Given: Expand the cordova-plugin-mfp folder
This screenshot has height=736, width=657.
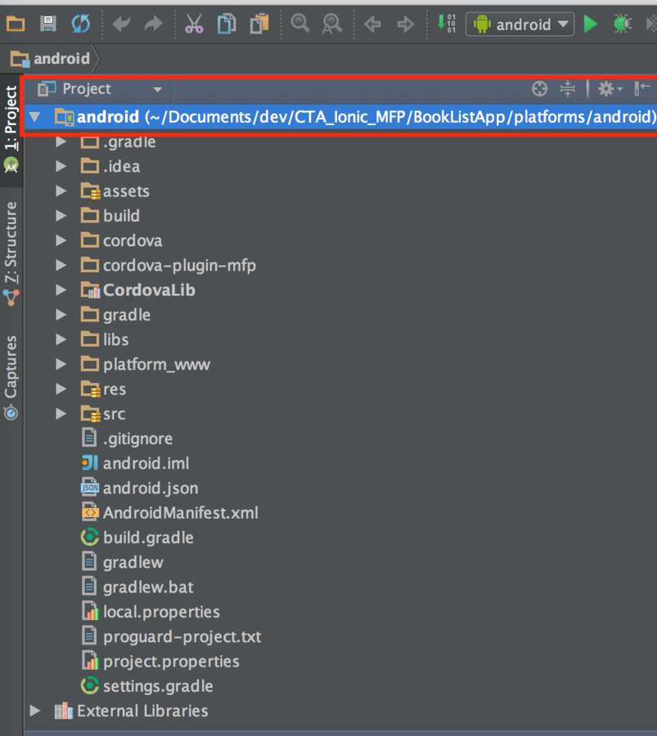Looking at the screenshot, I should (61, 265).
